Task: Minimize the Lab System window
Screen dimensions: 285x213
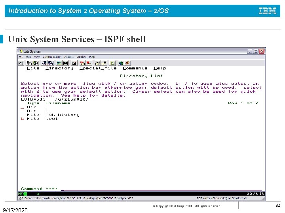Action: point(250,51)
